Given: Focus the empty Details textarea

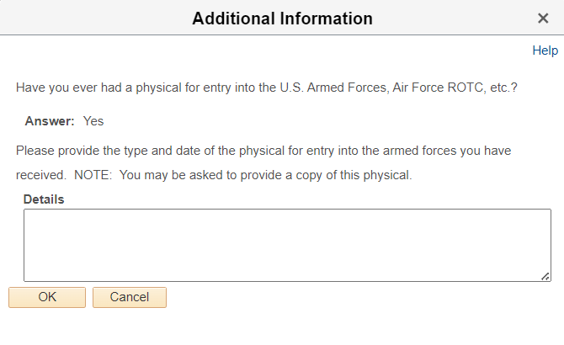Looking at the screenshot, I should click(287, 244).
